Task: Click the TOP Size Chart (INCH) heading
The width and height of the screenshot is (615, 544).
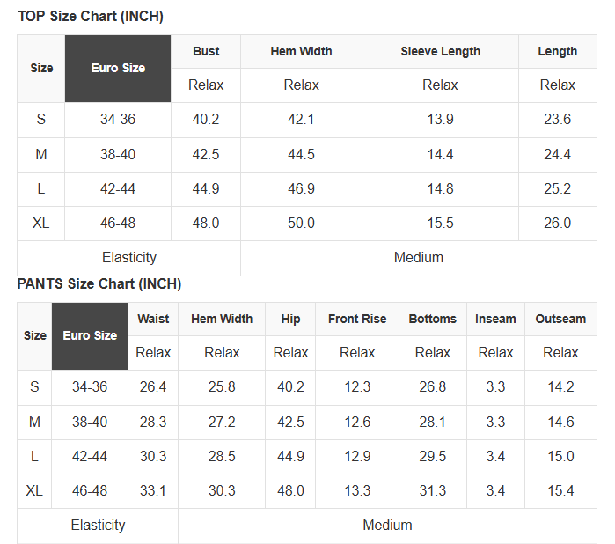Action: [91, 17]
